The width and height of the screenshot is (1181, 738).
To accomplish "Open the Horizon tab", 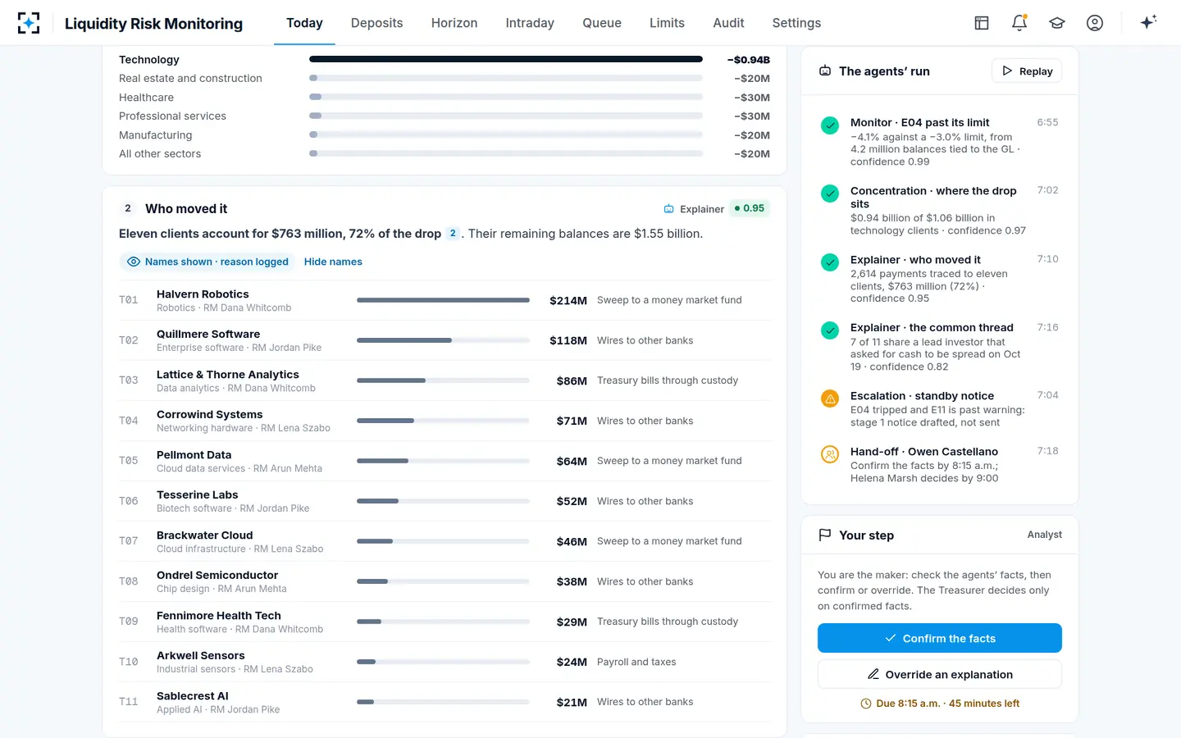I will [x=454, y=23].
